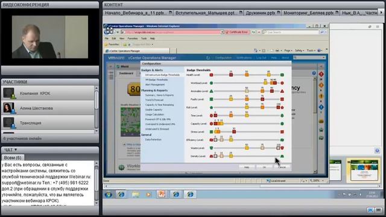The image size is (386, 217).
Task: Open the Windows Start menu orb
Action: (109, 195)
